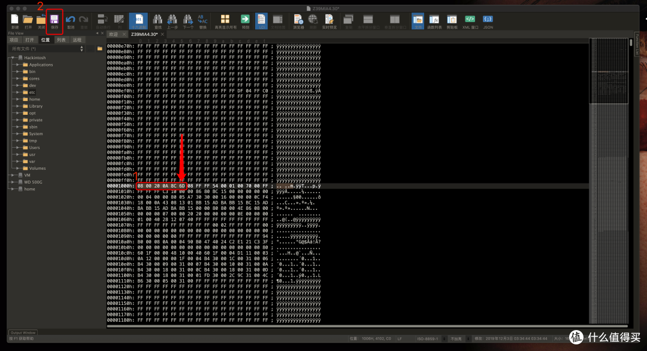This screenshot has height=351, width=647.
Task: Select the home drive at tree bottom
Action: click(x=29, y=189)
